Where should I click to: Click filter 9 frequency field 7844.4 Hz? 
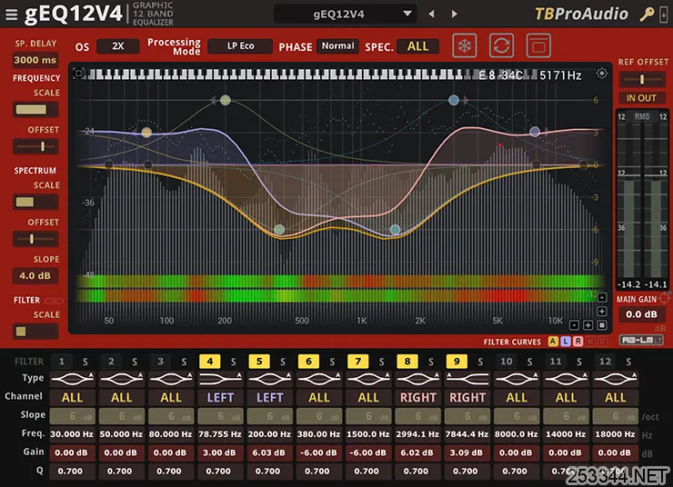tap(467, 434)
